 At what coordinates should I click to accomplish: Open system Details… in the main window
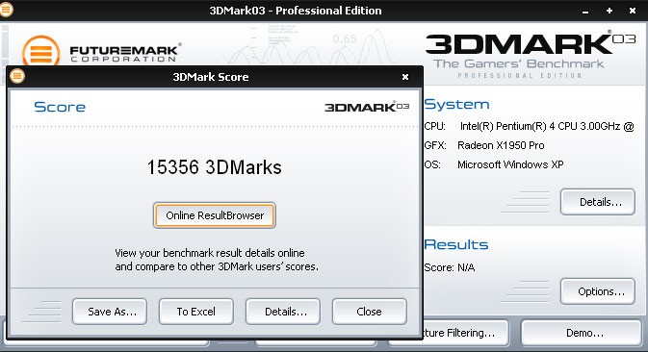coord(598,202)
